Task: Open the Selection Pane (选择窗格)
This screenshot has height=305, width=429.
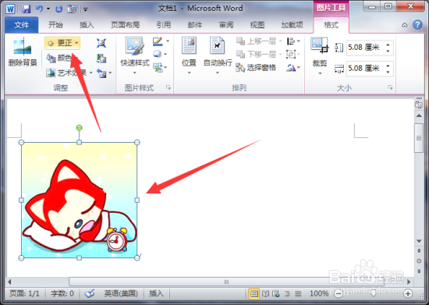Action: pyautogui.click(x=256, y=67)
